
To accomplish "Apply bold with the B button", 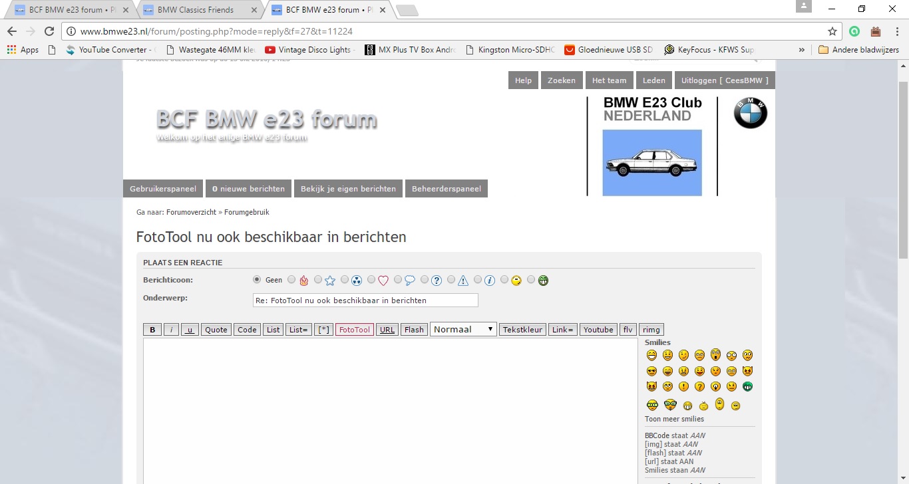I will click(152, 330).
